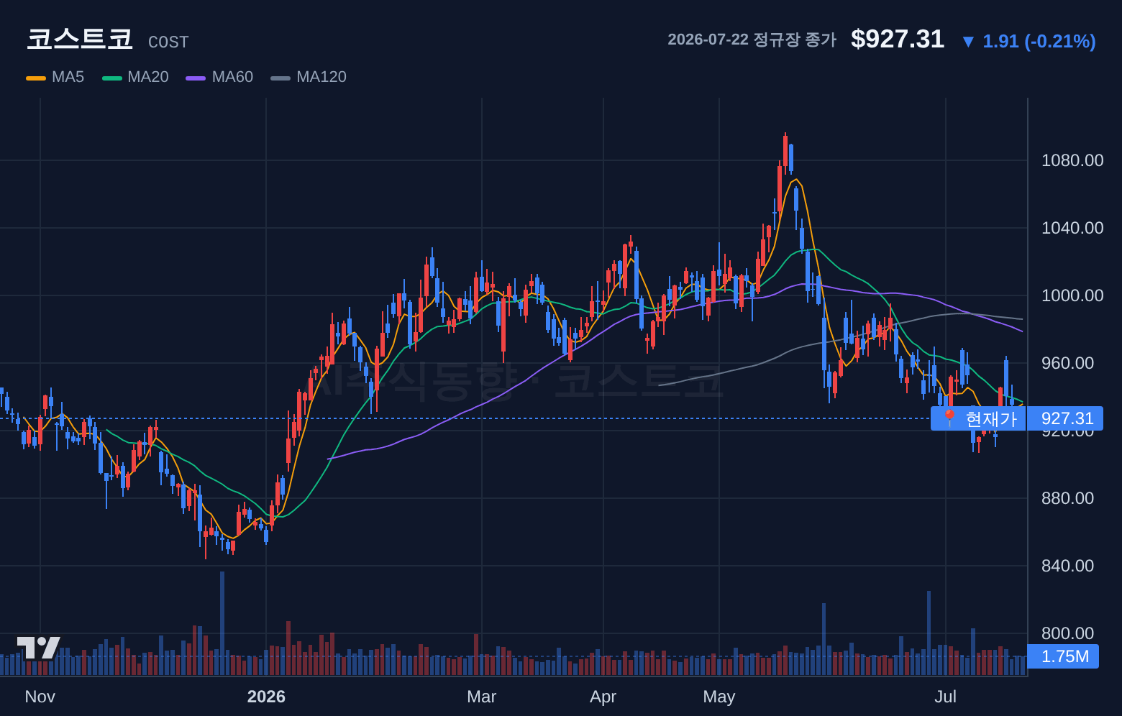This screenshot has height=716, width=1122.
Task: Click the 1040.00 price axis label
Action: click(1072, 228)
